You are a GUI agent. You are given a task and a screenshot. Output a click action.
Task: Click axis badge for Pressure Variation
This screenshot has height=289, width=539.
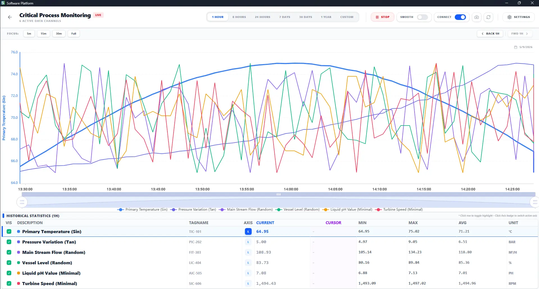[248, 242]
